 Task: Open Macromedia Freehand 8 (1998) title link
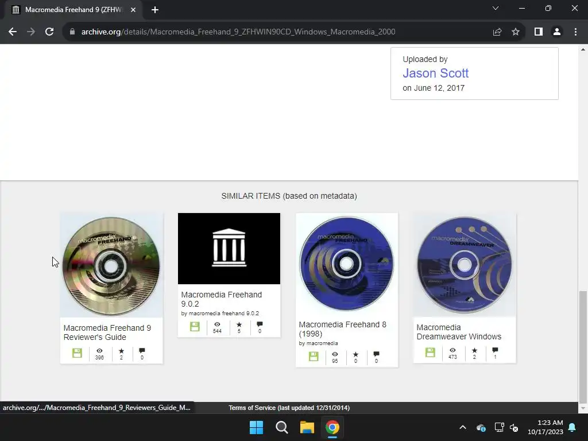click(x=342, y=329)
